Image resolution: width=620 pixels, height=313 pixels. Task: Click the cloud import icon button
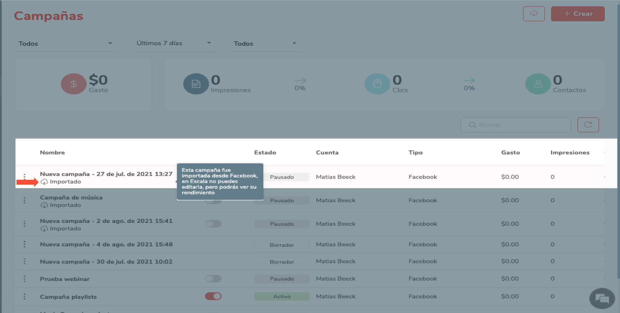click(x=533, y=14)
